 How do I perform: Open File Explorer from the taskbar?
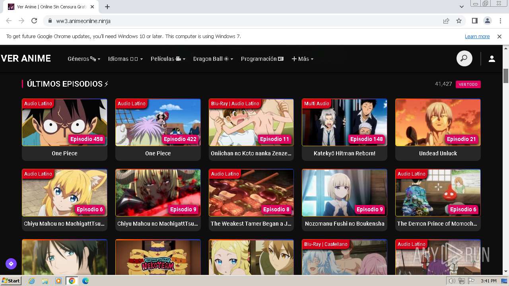pos(45,281)
